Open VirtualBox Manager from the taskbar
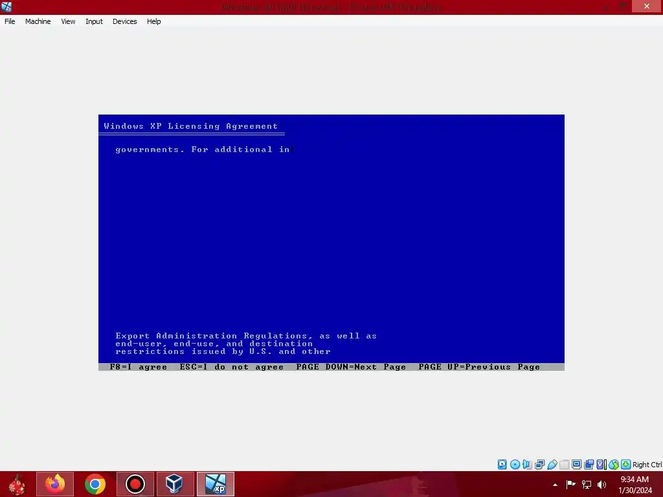 tap(175, 484)
